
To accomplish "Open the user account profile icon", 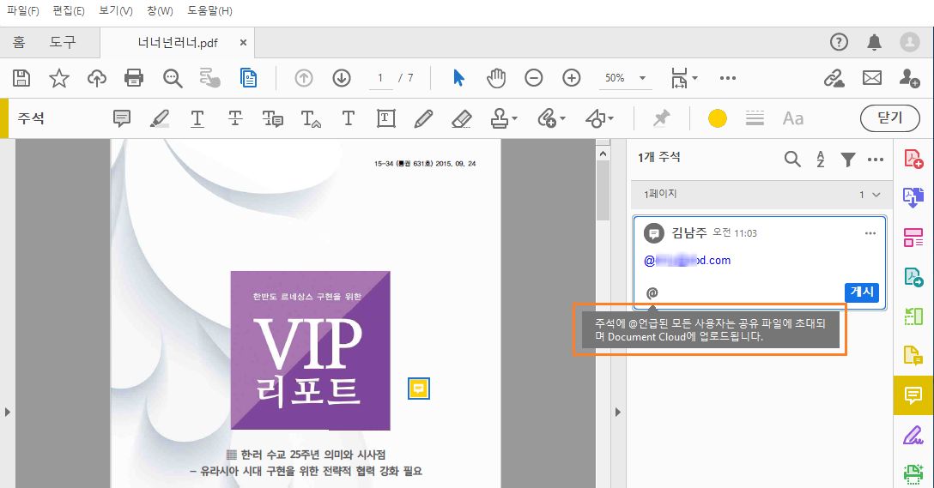I will coord(910,42).
